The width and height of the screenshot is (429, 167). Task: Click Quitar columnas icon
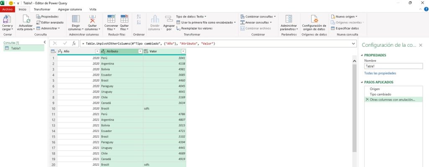click(x=93, y=19)
